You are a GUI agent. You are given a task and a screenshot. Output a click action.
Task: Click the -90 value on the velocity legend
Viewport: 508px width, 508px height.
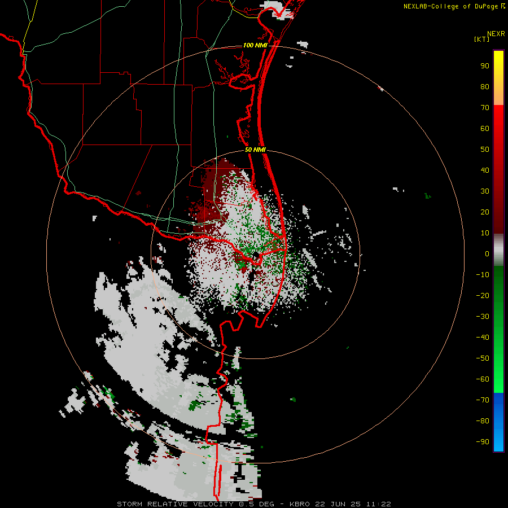point(483,442)
